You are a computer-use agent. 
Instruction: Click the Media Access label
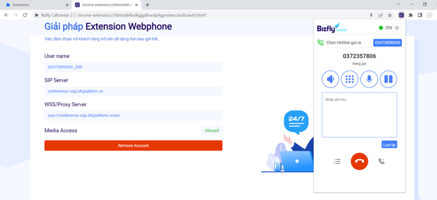pyautogui.click(x=61, y=130)
